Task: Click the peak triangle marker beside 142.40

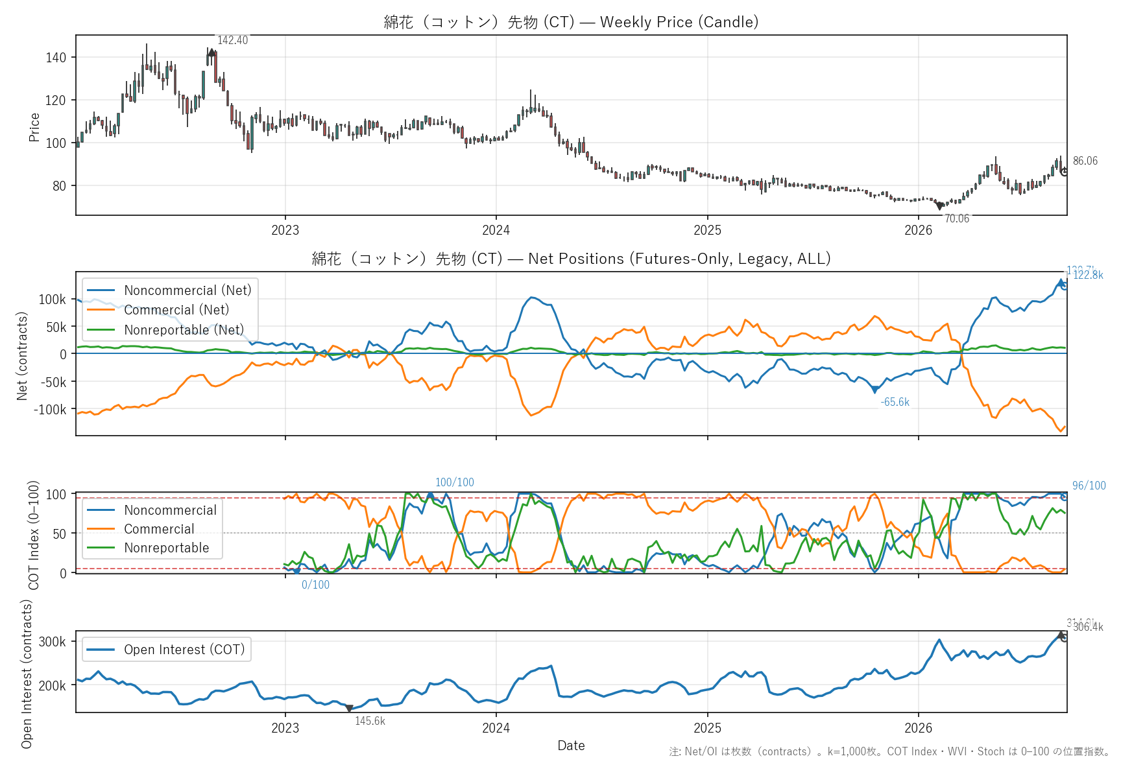Action: [x=211, y=53]
